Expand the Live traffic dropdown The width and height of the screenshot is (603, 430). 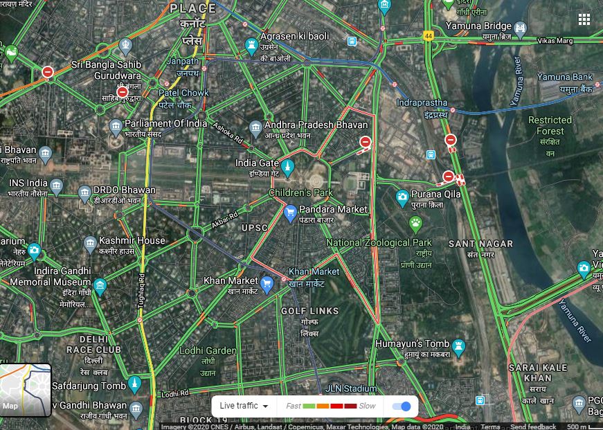pyautogui.click(x=244, y=406)
